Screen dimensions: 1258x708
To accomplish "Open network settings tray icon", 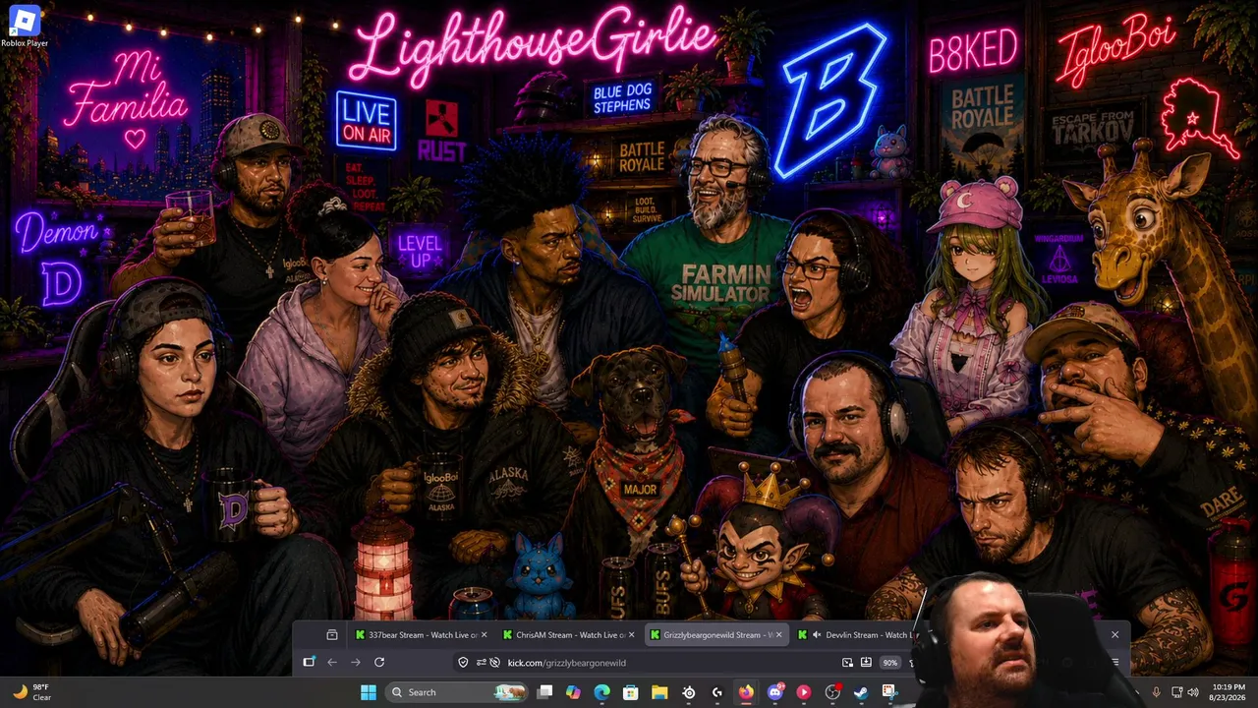I will 1176,692.
